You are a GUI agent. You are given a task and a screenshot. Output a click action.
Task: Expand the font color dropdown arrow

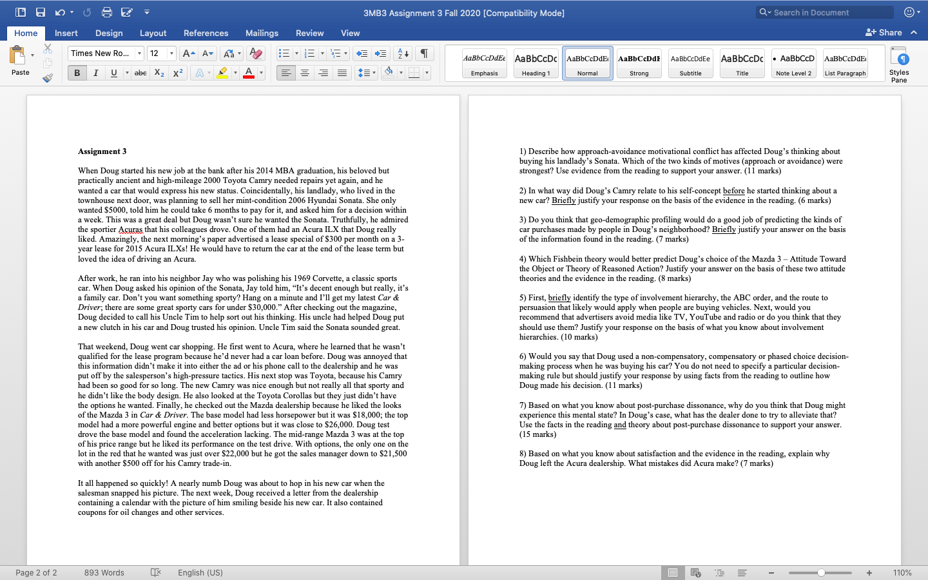click(x=261, y=73)
